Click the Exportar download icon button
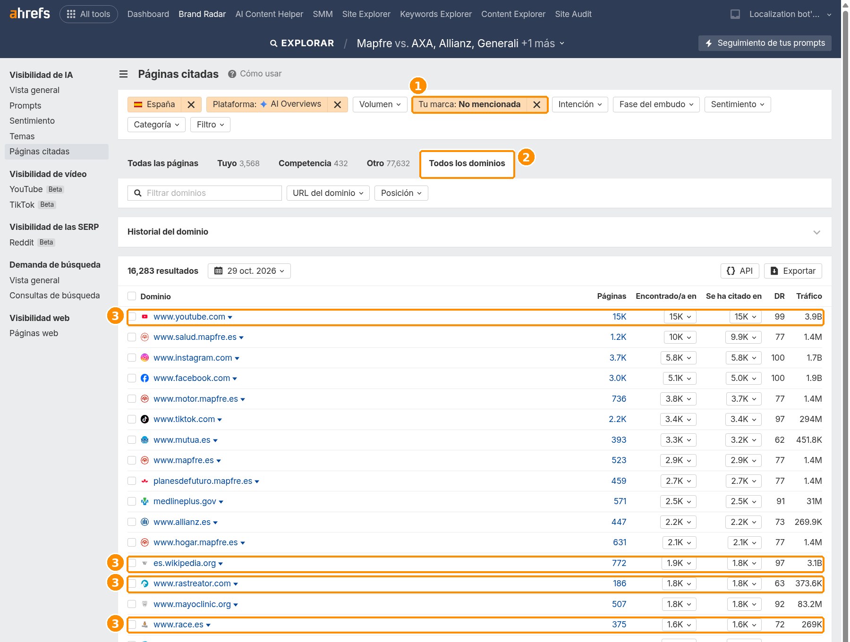Screen dimensions: 850x642 [x=793, y=271]
